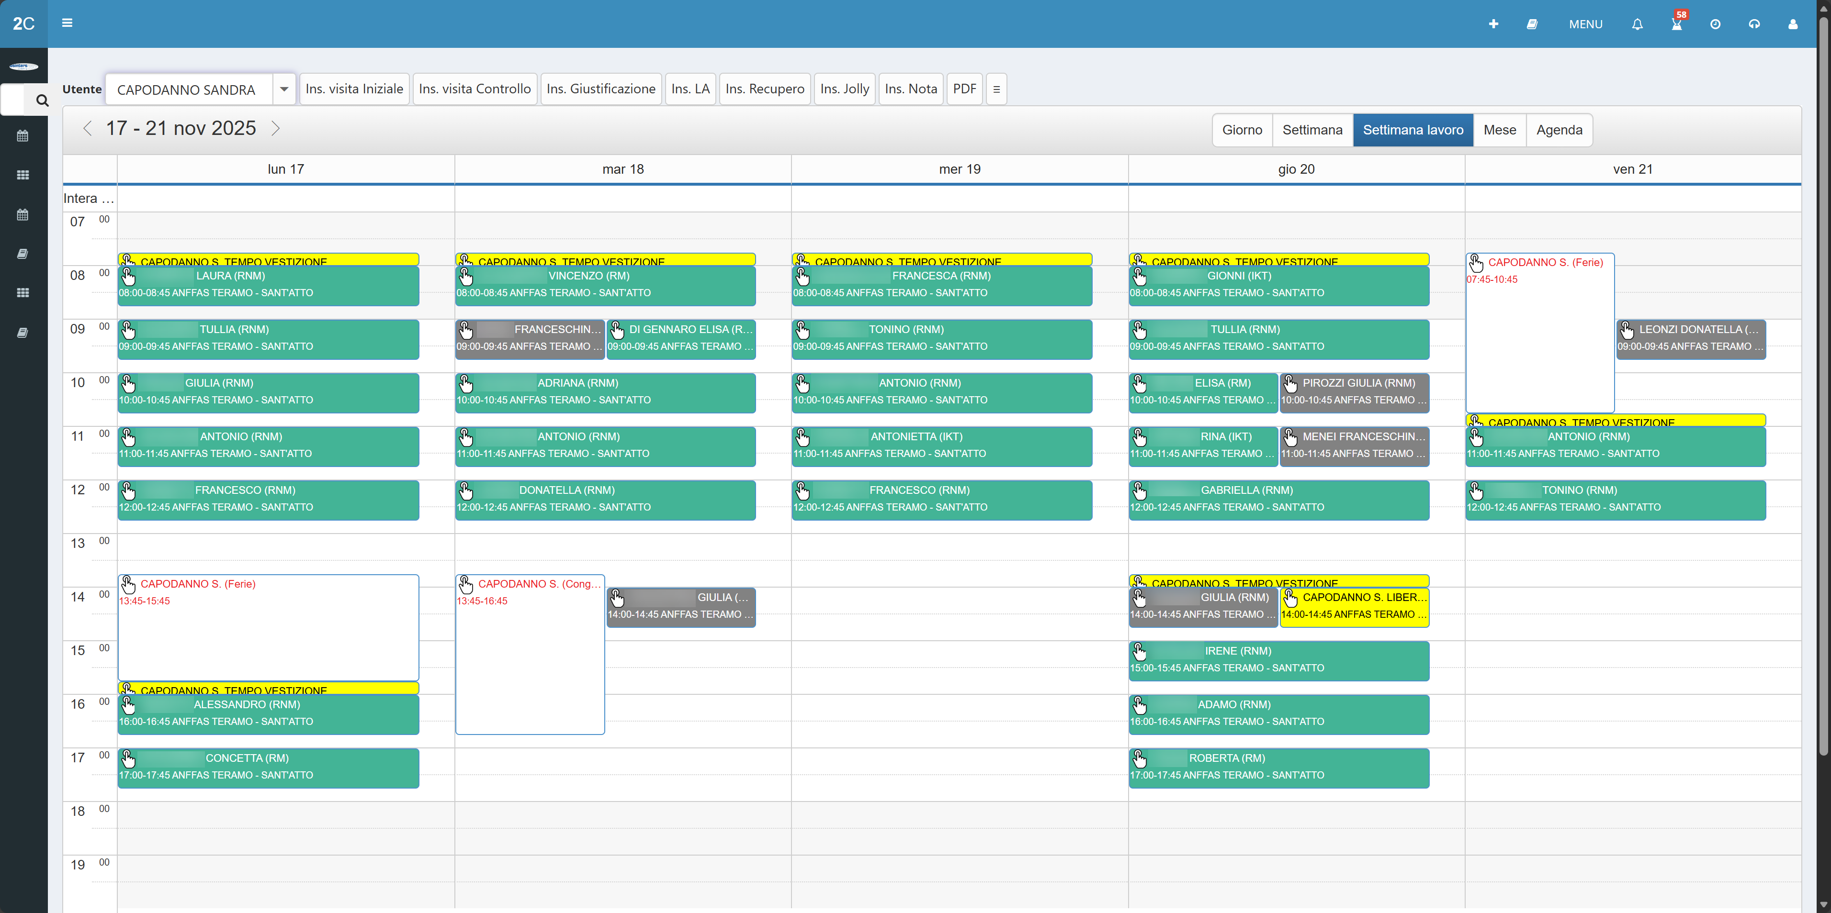Select the first calendar icon in sidebar
This screenshot has height=913, width=1831.
click(x=23, y=135)
